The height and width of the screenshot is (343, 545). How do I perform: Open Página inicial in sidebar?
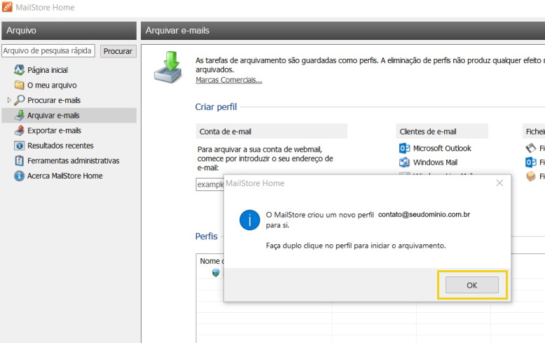(x=48, y=70)
